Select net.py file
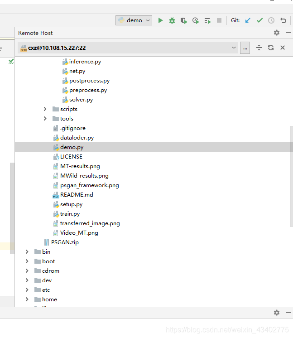Viewport: 293px width, 338px height. click(74, 71)
